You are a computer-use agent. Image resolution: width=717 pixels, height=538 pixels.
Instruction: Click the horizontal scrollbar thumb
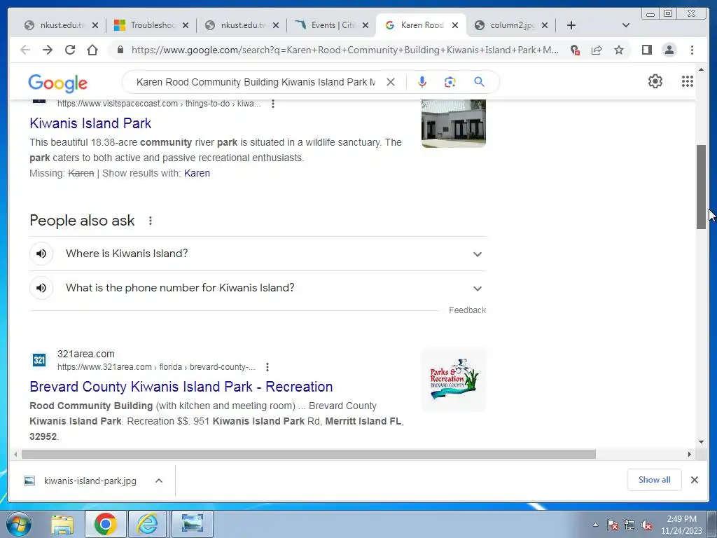[309, 454]
